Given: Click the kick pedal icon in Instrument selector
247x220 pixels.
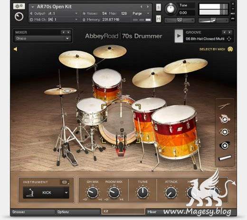Looking at the screenshot, I should tap(30, 192).
